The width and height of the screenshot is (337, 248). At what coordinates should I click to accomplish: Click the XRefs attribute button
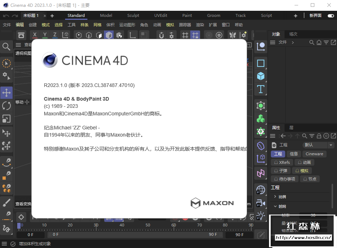(x=282, y=162)
